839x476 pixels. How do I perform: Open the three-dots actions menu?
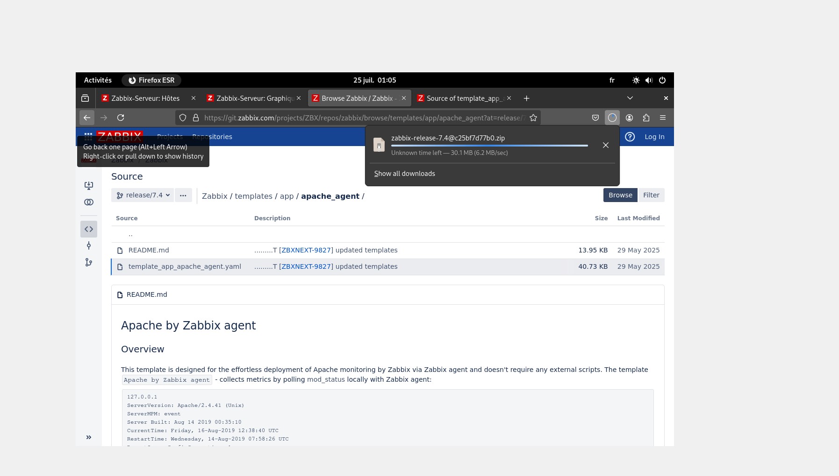coord(183,195)
